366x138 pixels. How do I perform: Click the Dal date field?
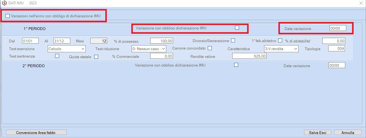pyautogui.click(x=30, y=41)
